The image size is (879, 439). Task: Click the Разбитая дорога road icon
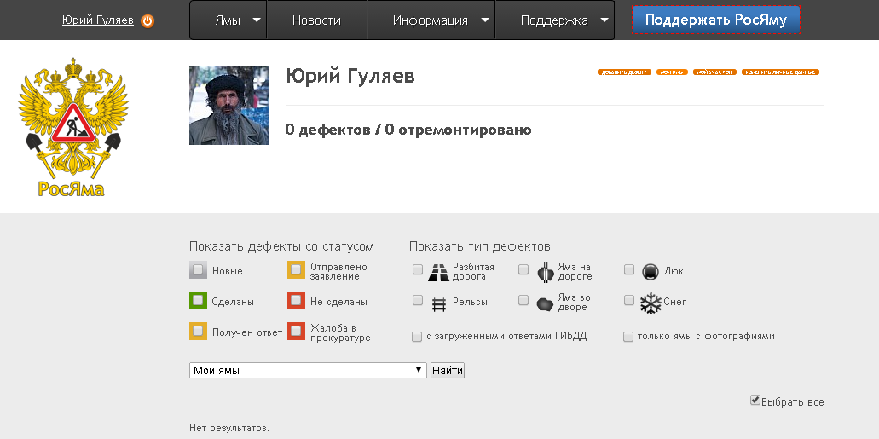[439, 272]
